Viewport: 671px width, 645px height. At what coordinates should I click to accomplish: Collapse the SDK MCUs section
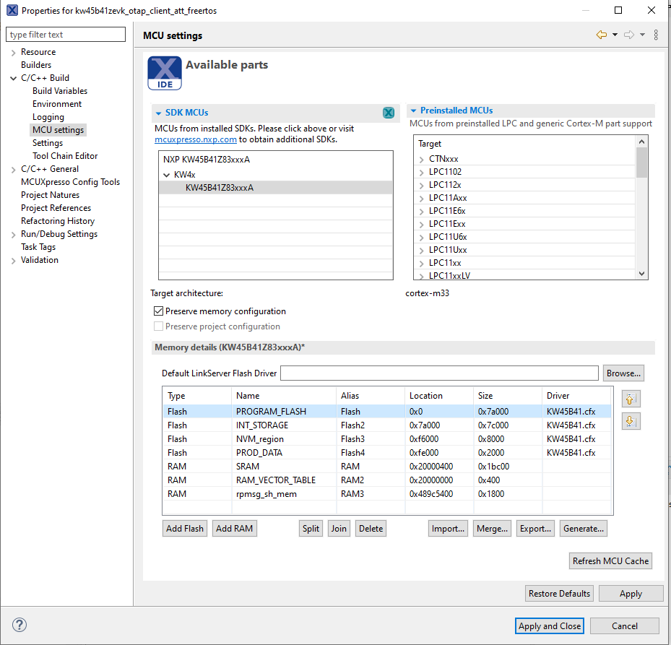(159, 113)
